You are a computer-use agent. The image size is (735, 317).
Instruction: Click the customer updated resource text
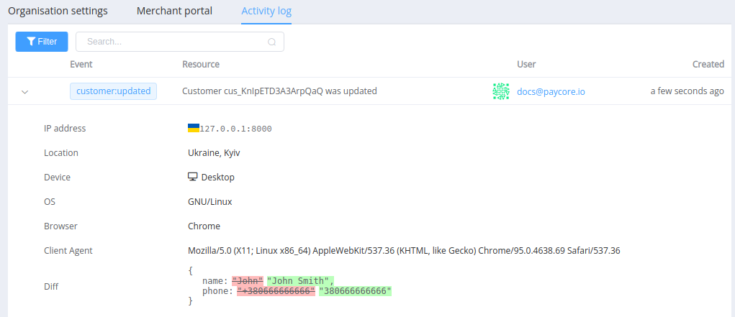click(x=279, y=91)
